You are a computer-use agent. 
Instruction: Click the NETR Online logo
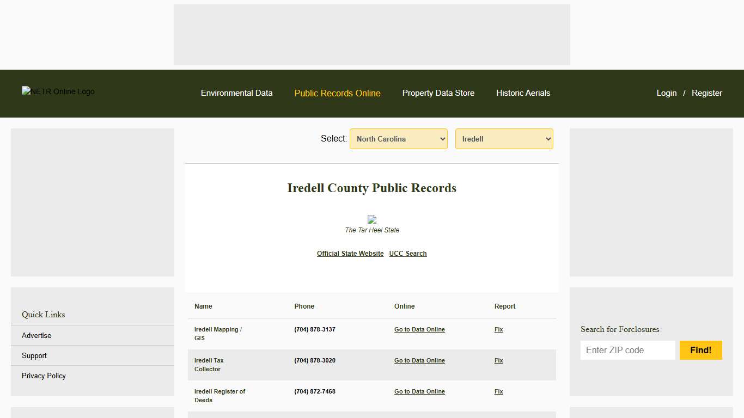pyautogui.click(x=58, y=91)
